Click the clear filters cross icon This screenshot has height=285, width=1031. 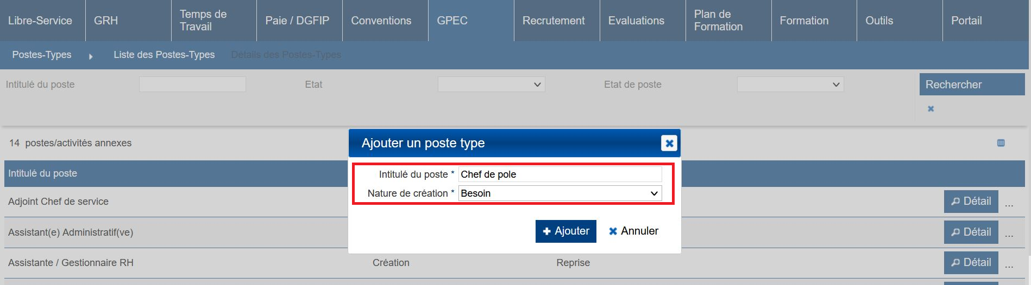tap(931, 109)
